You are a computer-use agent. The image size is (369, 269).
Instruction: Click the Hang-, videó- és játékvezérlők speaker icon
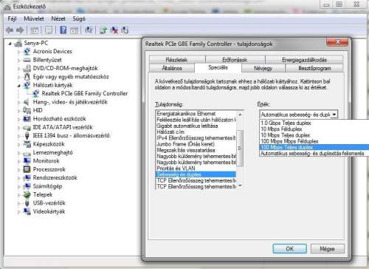coord(26,102)
